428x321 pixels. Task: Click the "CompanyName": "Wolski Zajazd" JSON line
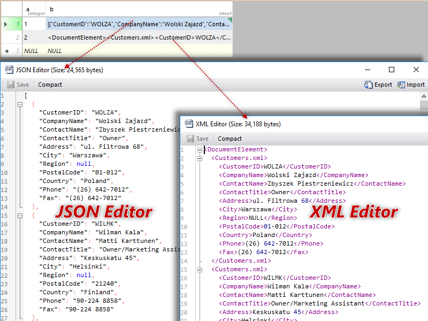pos(97,121)
